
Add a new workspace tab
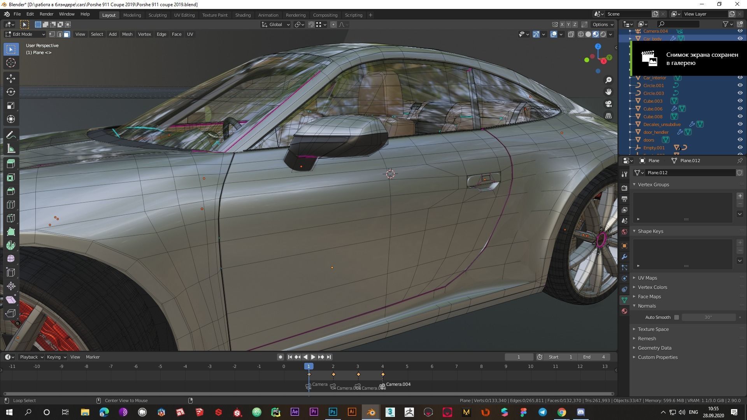click(x=370, y=15)
